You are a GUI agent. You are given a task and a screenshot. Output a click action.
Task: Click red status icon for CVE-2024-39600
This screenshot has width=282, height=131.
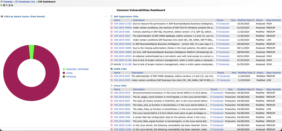[x=112, y=28]
